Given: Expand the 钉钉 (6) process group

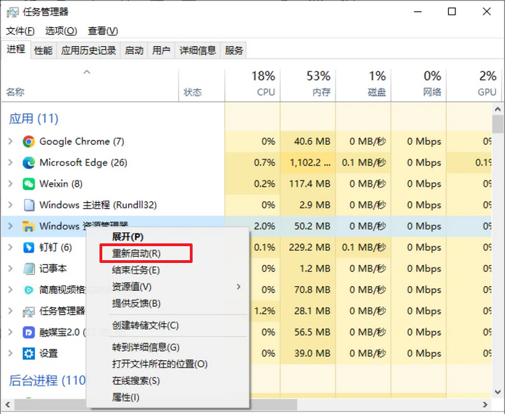Looking at the screenshot, I should coord(11,248).
